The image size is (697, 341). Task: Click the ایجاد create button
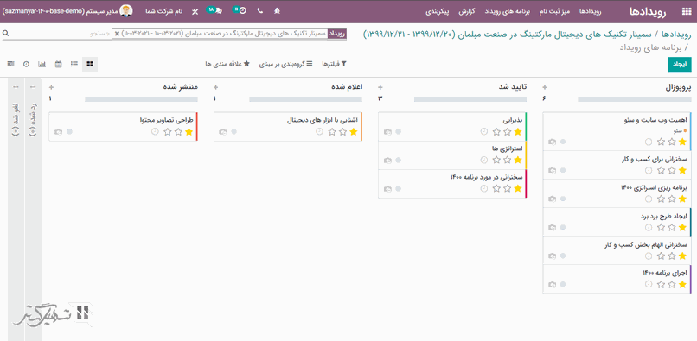680,65
